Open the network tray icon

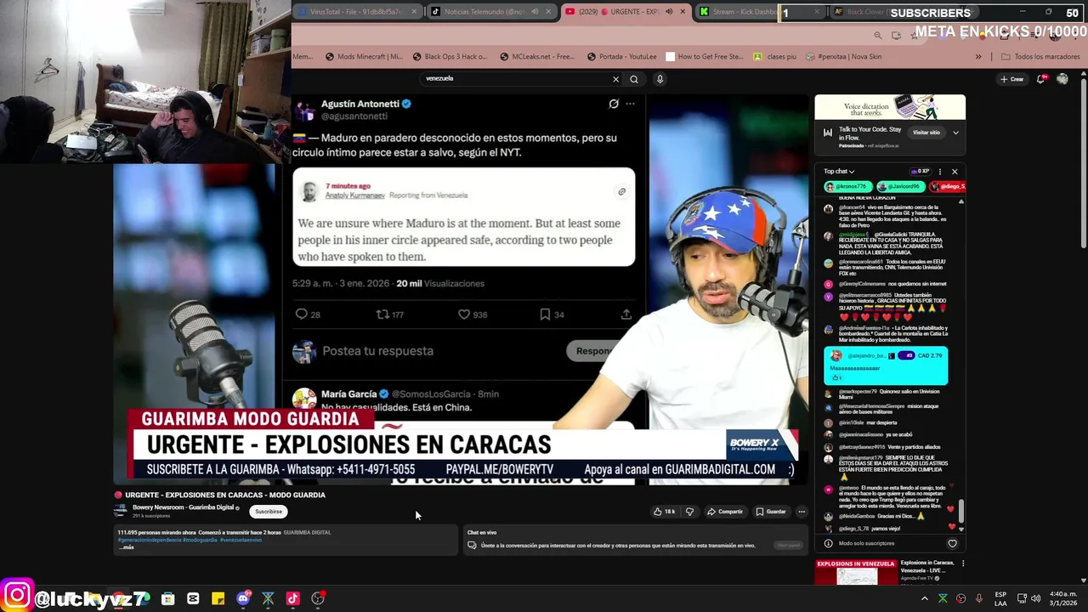1022,598
